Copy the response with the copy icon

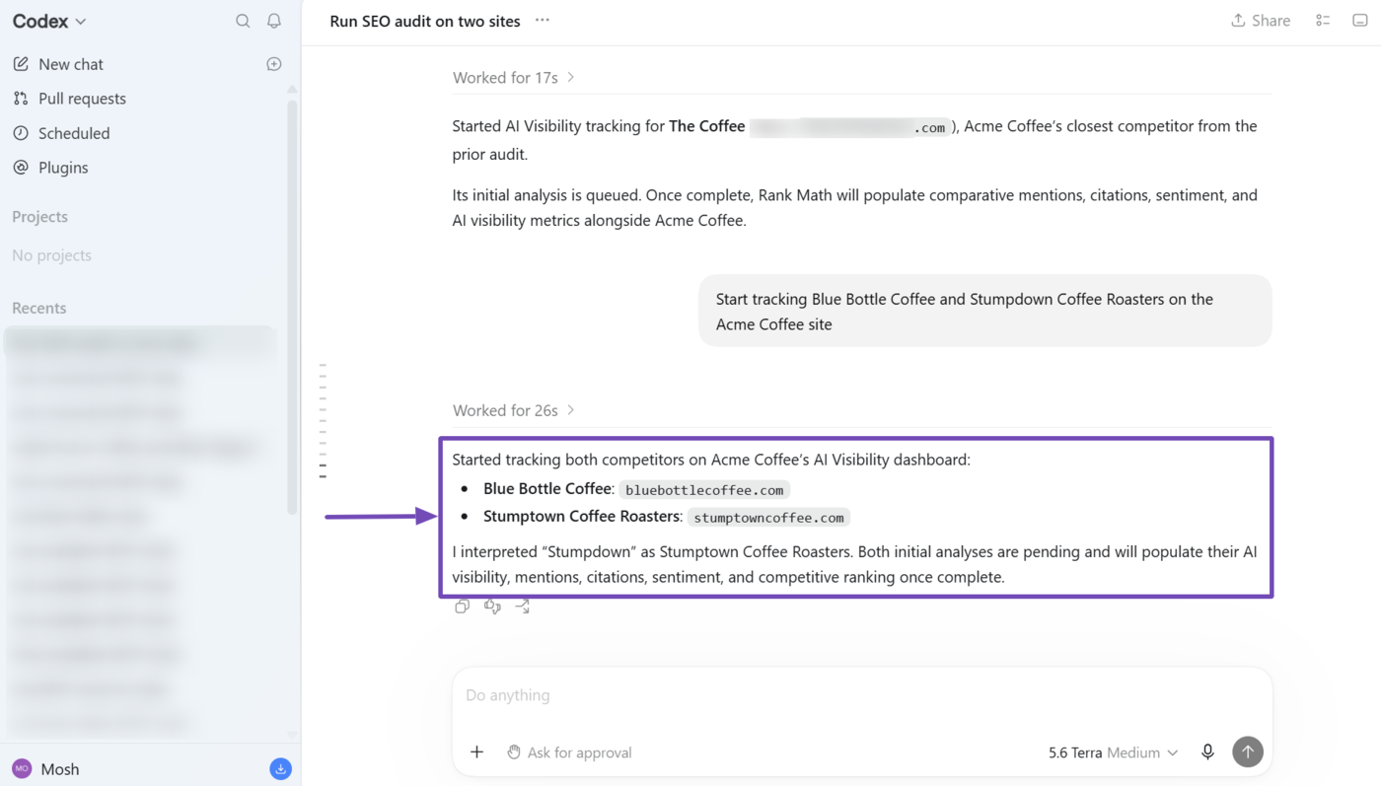[x=462, y=607]
